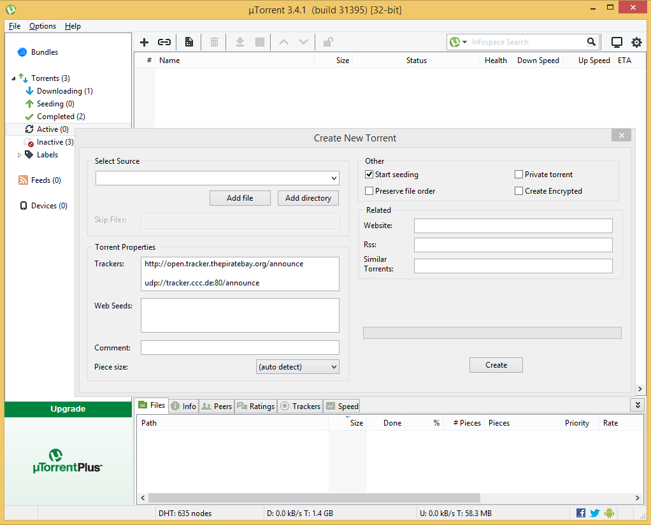Switch to the Peers tab
Screen dimensions: 651x525
[217, 406]
